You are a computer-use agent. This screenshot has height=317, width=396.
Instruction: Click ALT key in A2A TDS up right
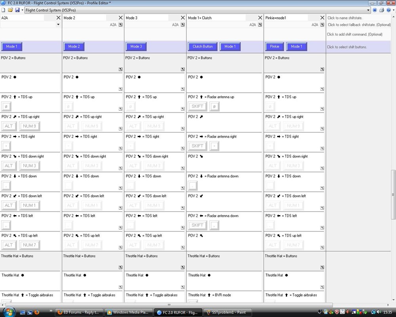9,126
